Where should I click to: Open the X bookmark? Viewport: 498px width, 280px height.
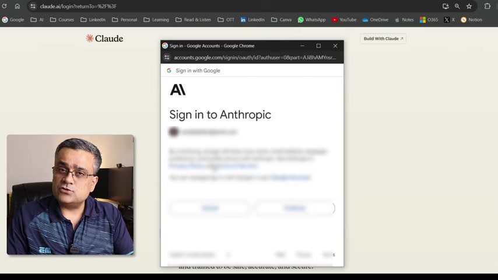tap(450, 20)
